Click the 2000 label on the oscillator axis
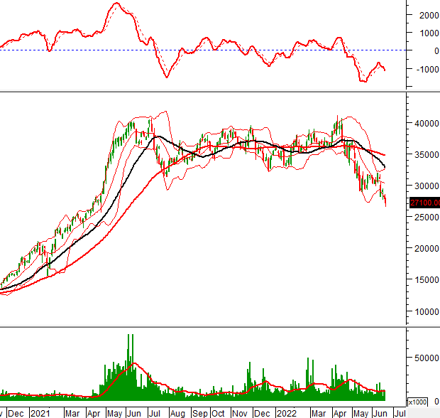The image size is (440, 418). click(x=428, y=14)
